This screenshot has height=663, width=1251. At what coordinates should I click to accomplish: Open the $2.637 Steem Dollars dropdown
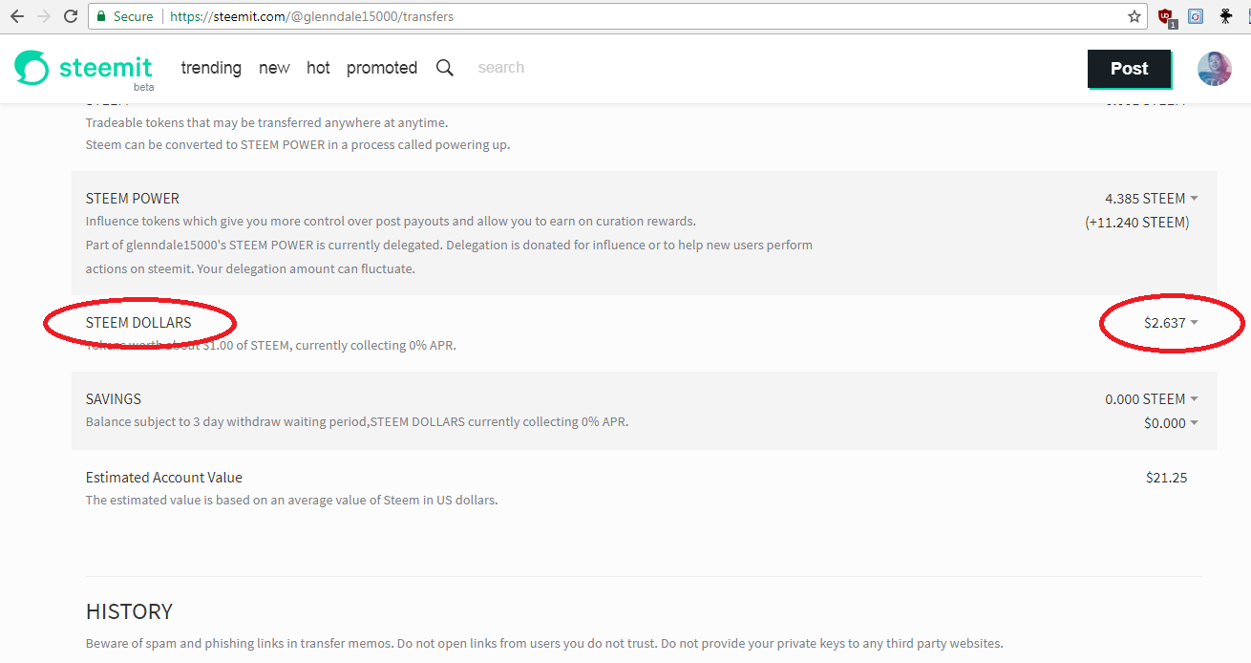[1171, 323]
